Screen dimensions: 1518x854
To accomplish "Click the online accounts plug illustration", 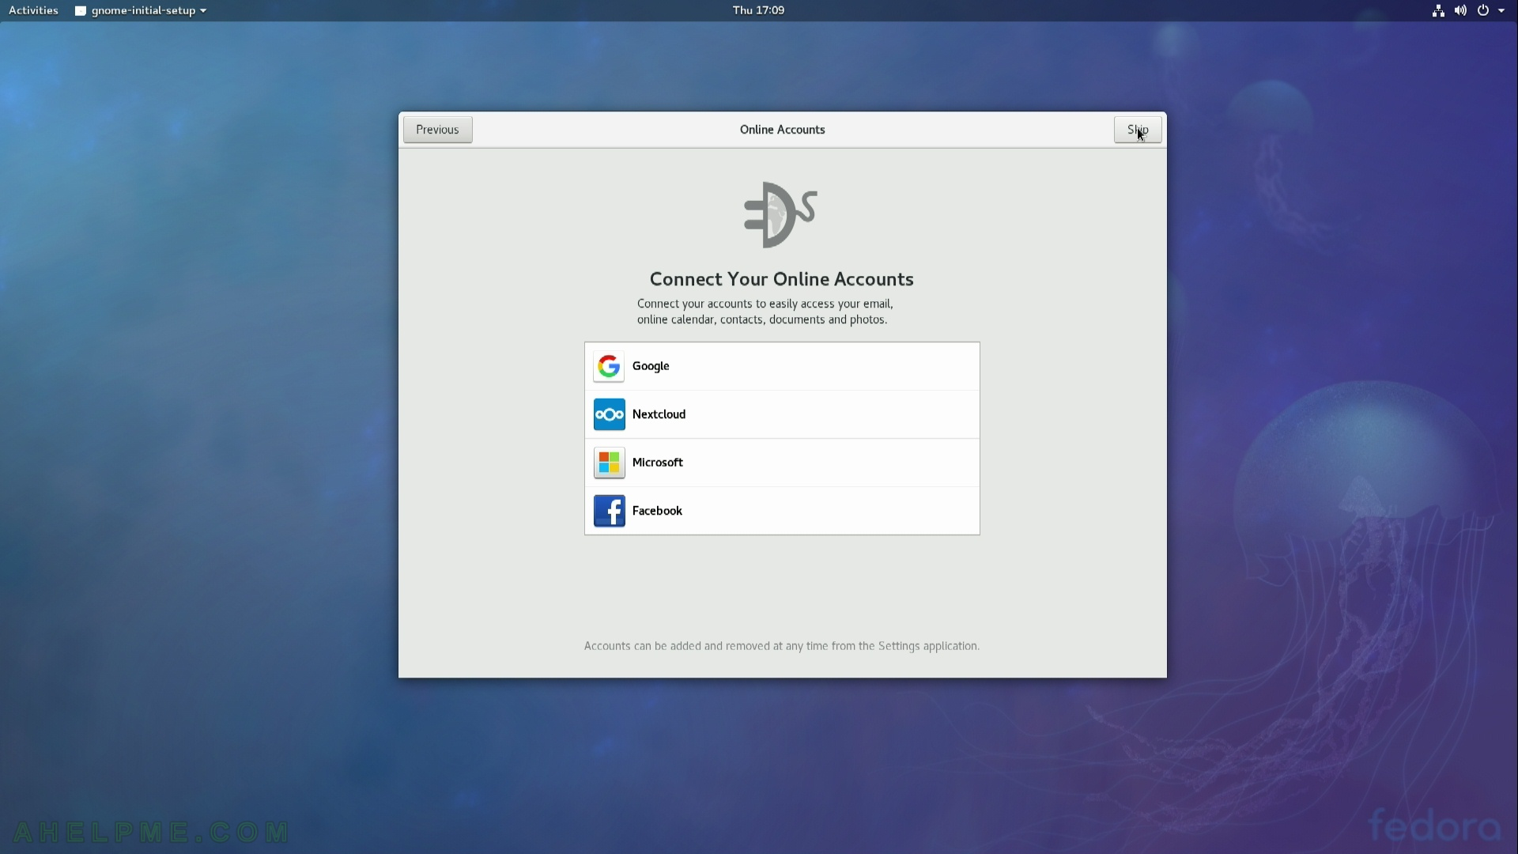I will click(x=780, y=215).
